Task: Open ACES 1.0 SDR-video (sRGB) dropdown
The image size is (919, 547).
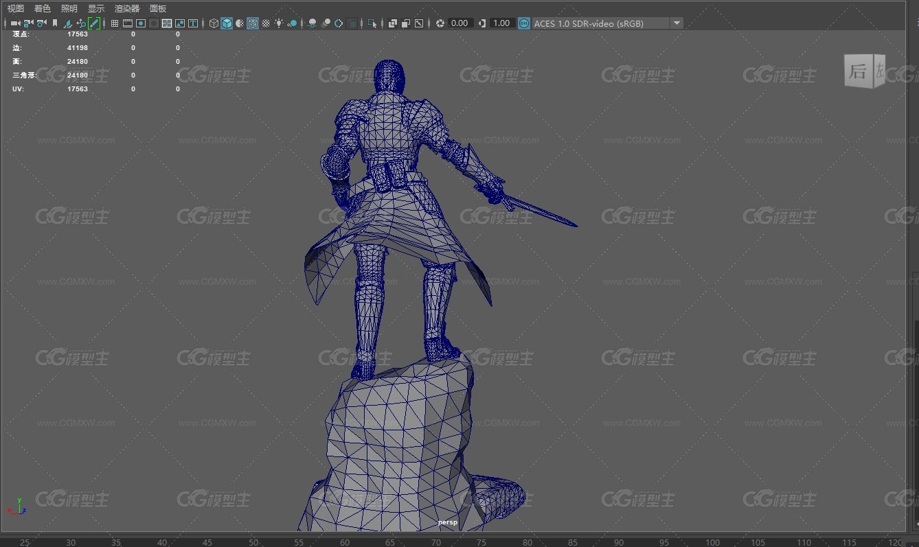Action: pos(608,23)
